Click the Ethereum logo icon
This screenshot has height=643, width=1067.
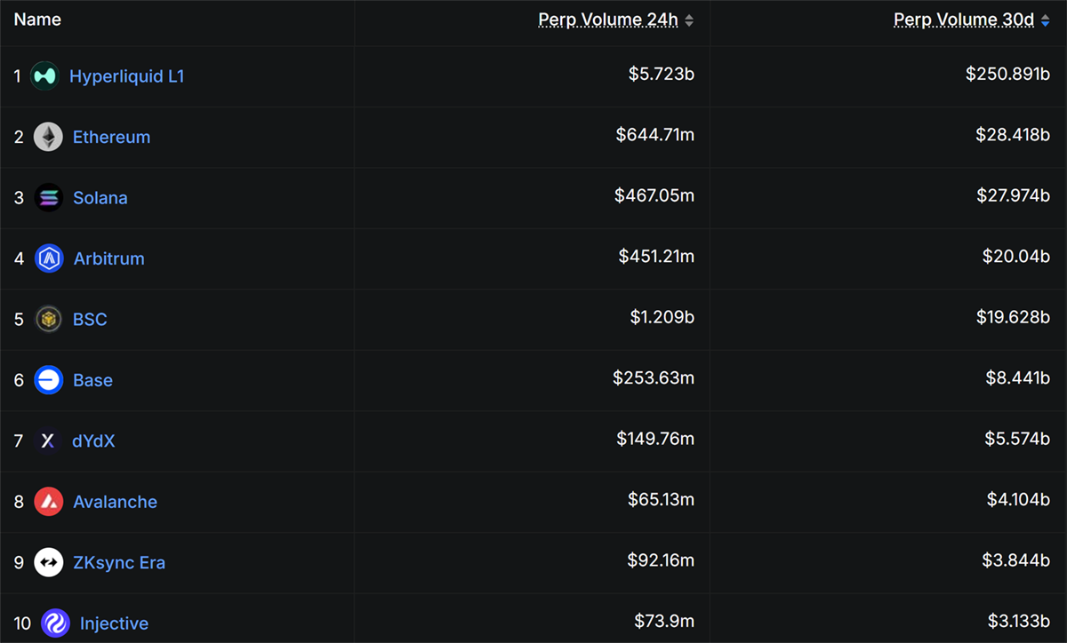coord(49,137)
